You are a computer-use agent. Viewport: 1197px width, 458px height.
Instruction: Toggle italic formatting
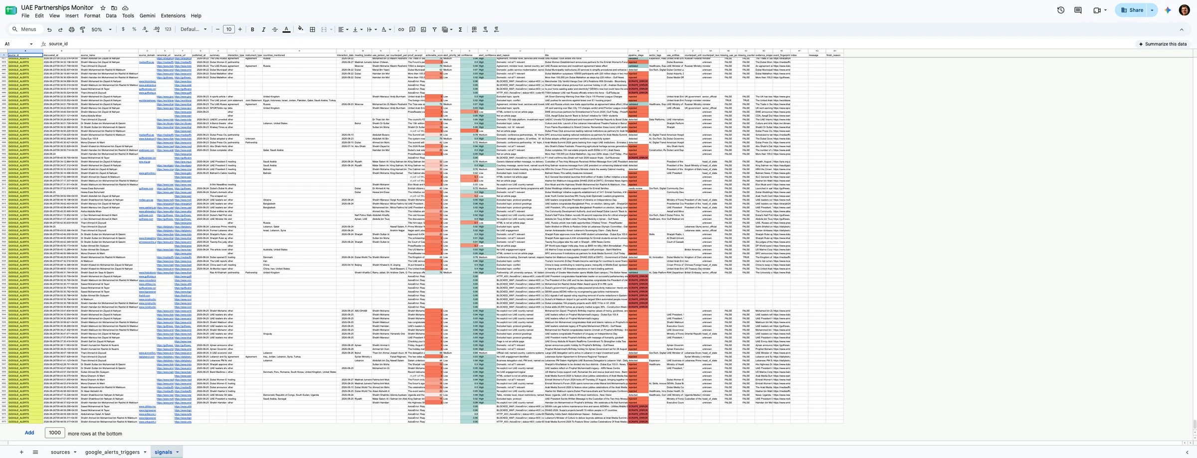coord(263,29)
